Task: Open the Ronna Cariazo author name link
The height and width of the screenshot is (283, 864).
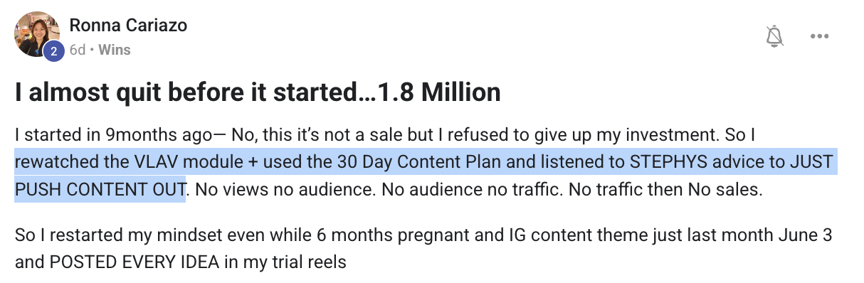Action: coord(127,26)
